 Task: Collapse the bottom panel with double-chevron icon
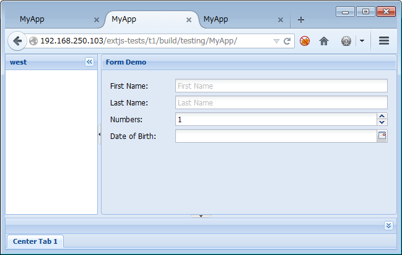[x=388, y=225]
